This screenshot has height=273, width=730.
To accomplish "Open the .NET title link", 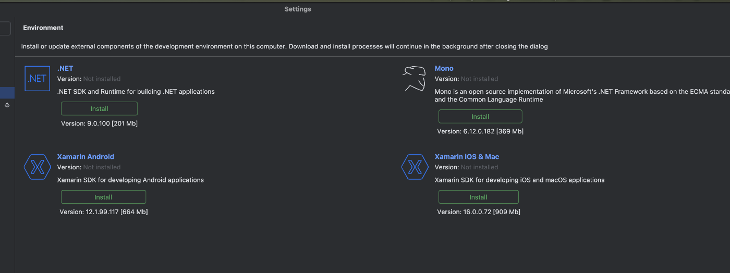I will 65,68.
